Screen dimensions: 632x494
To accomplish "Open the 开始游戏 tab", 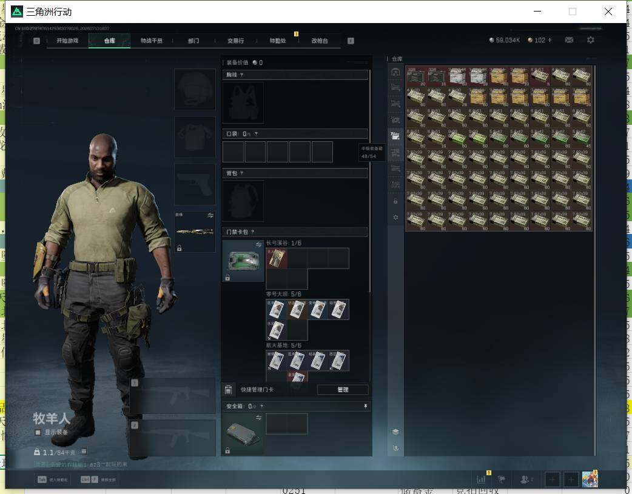I will (67, 41).
